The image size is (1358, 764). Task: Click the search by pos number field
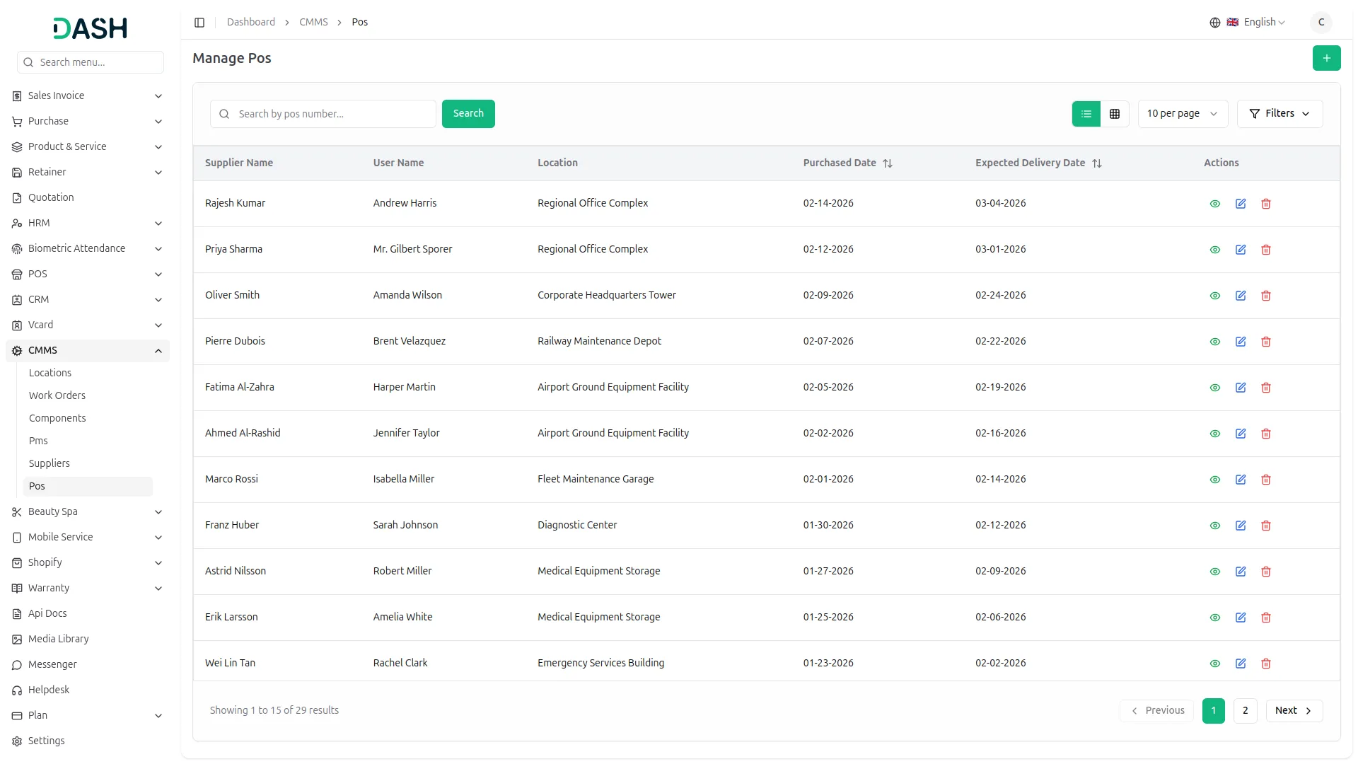click(332, 114)
